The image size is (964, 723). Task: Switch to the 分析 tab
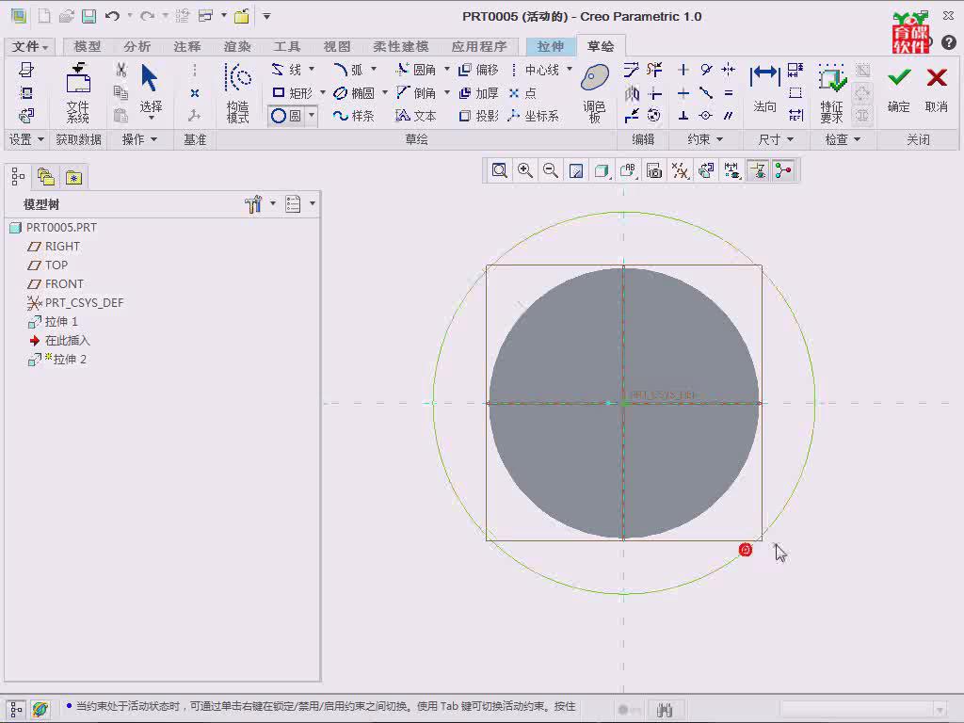[137, 47]
